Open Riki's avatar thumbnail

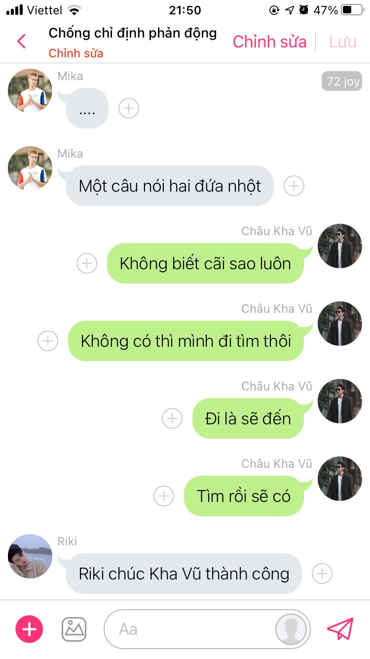point(30,556)
